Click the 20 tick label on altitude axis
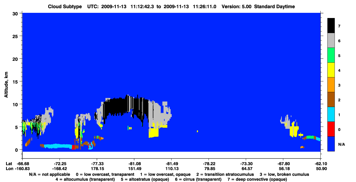 [16, 59]
